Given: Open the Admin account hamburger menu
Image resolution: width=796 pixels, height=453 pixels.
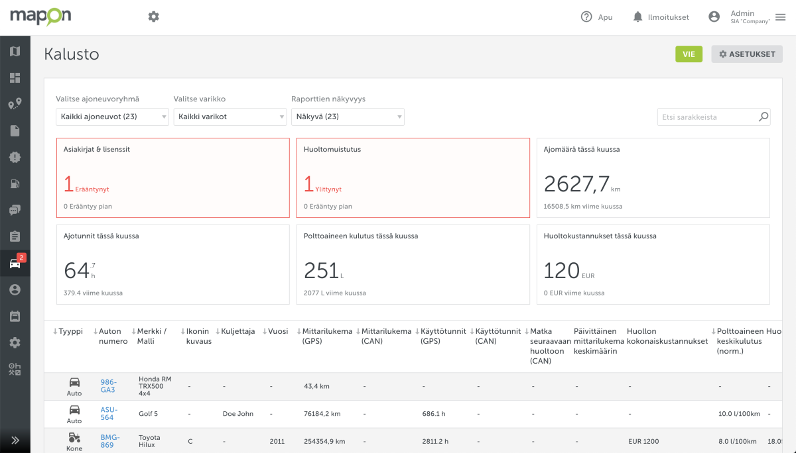Looking at the screenshot, I should [x=781, y=17].
